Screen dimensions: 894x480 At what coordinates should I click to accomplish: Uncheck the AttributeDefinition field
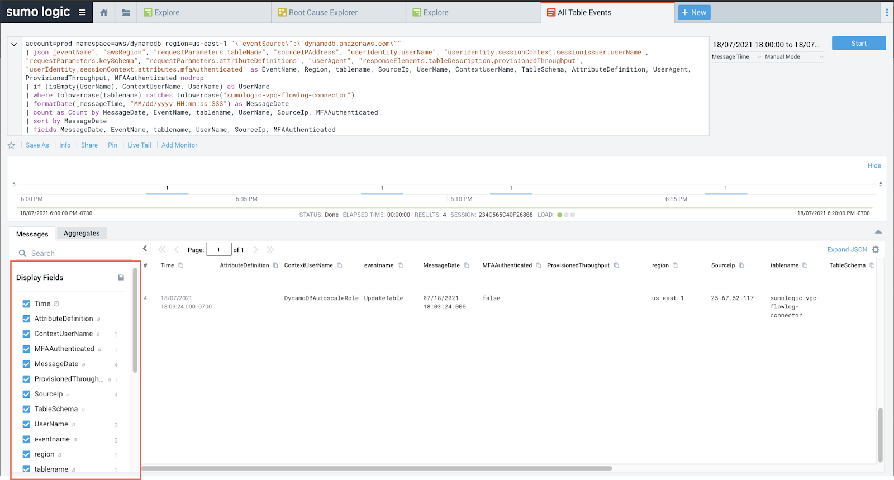point(26,319)
